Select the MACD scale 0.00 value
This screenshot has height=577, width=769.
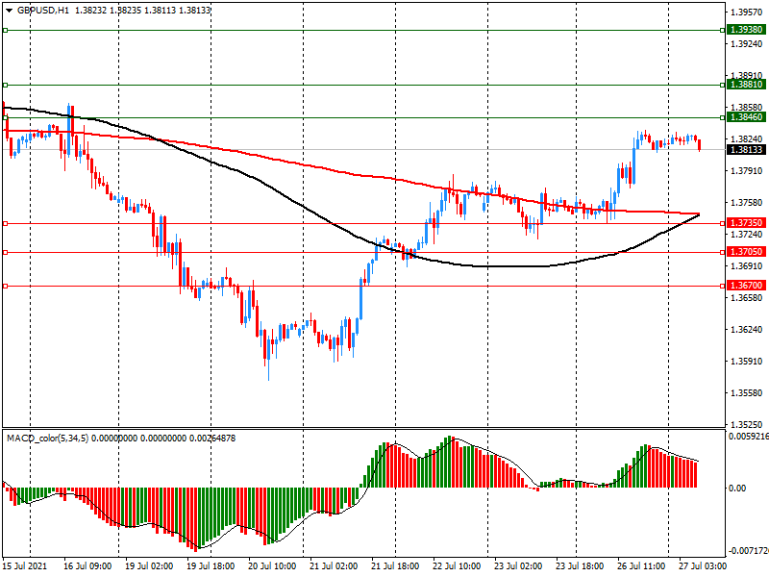tap(737, 489)
